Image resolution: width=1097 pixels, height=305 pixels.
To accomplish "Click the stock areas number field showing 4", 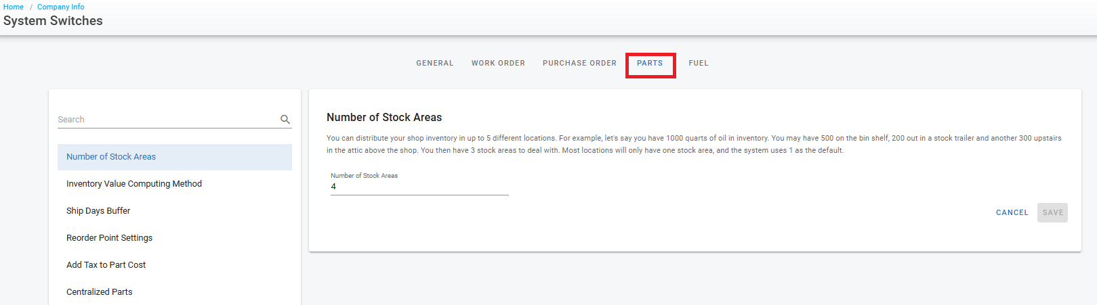I will 419,187.
